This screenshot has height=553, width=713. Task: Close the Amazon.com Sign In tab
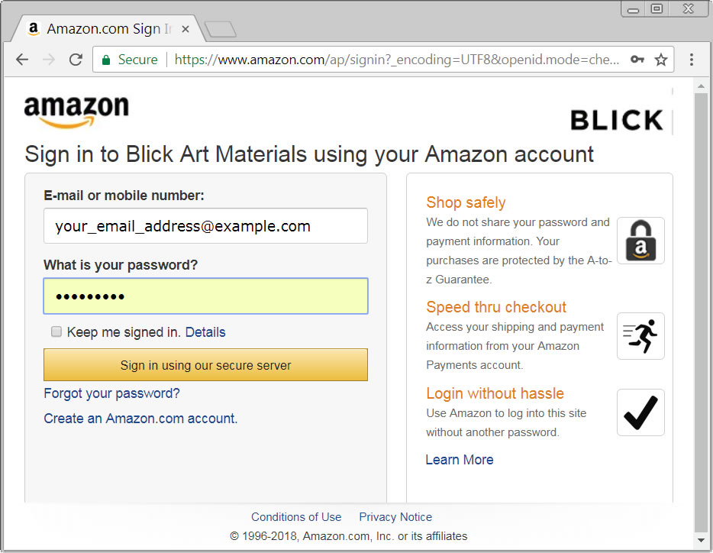coord(185,29)
